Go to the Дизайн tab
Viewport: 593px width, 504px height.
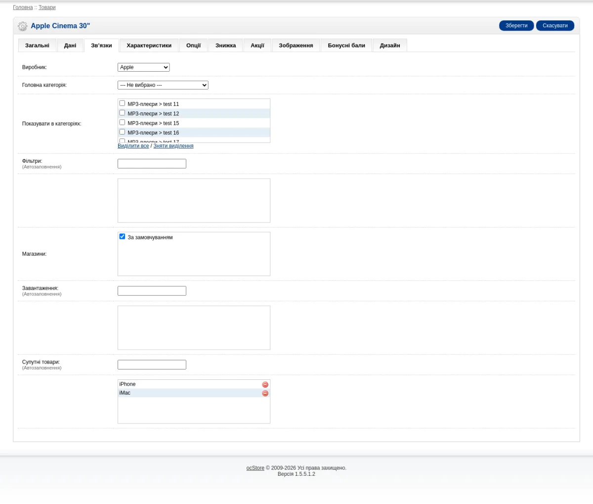[x=390, y=46]
